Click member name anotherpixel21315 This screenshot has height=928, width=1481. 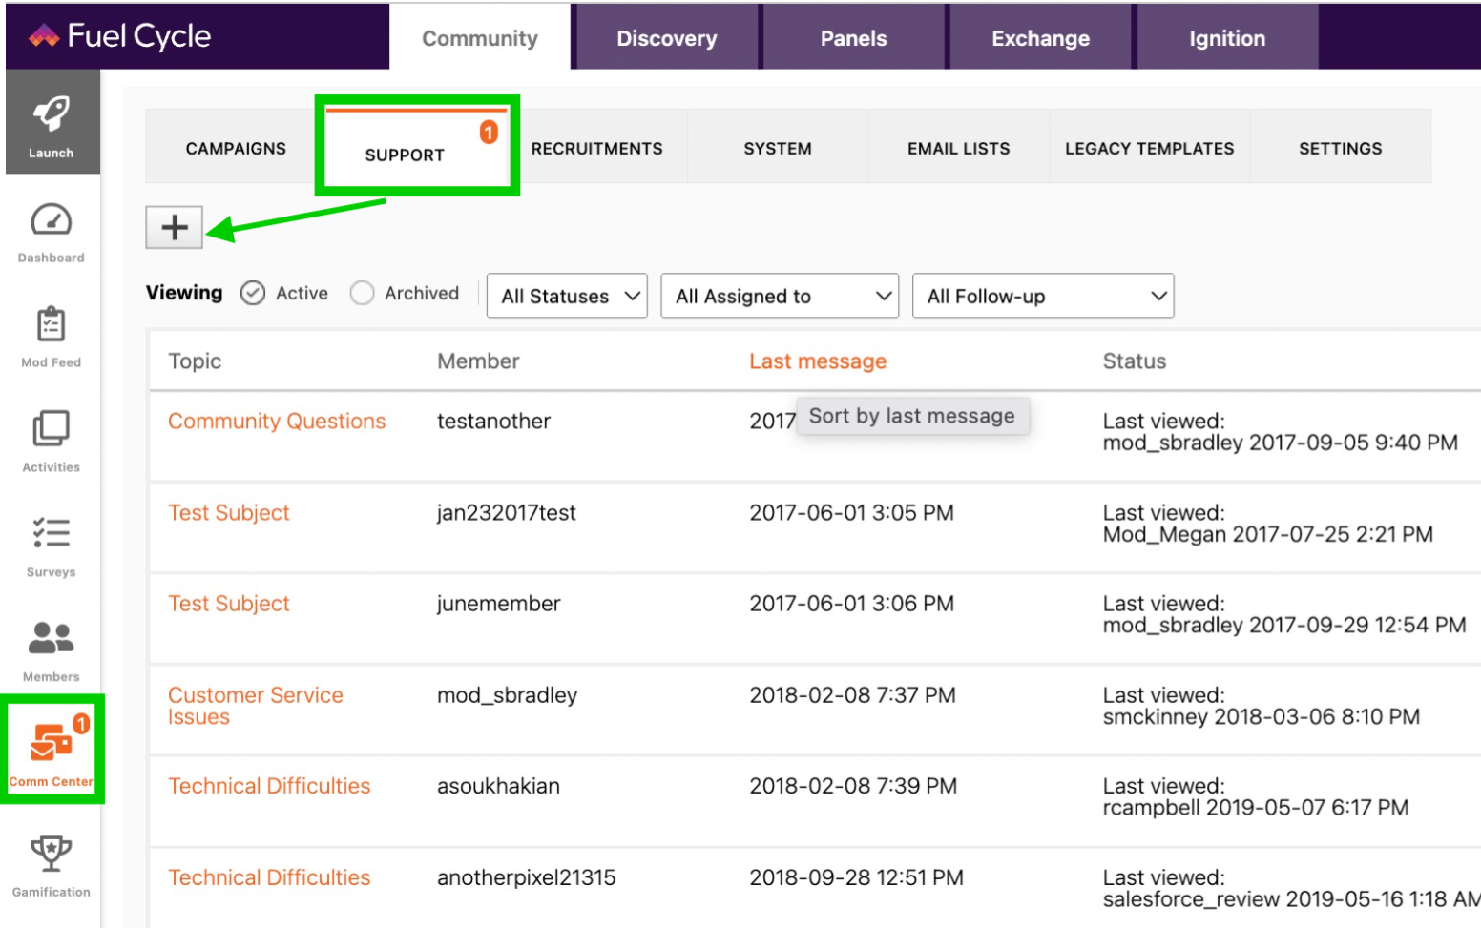click(x=527, y=877)
